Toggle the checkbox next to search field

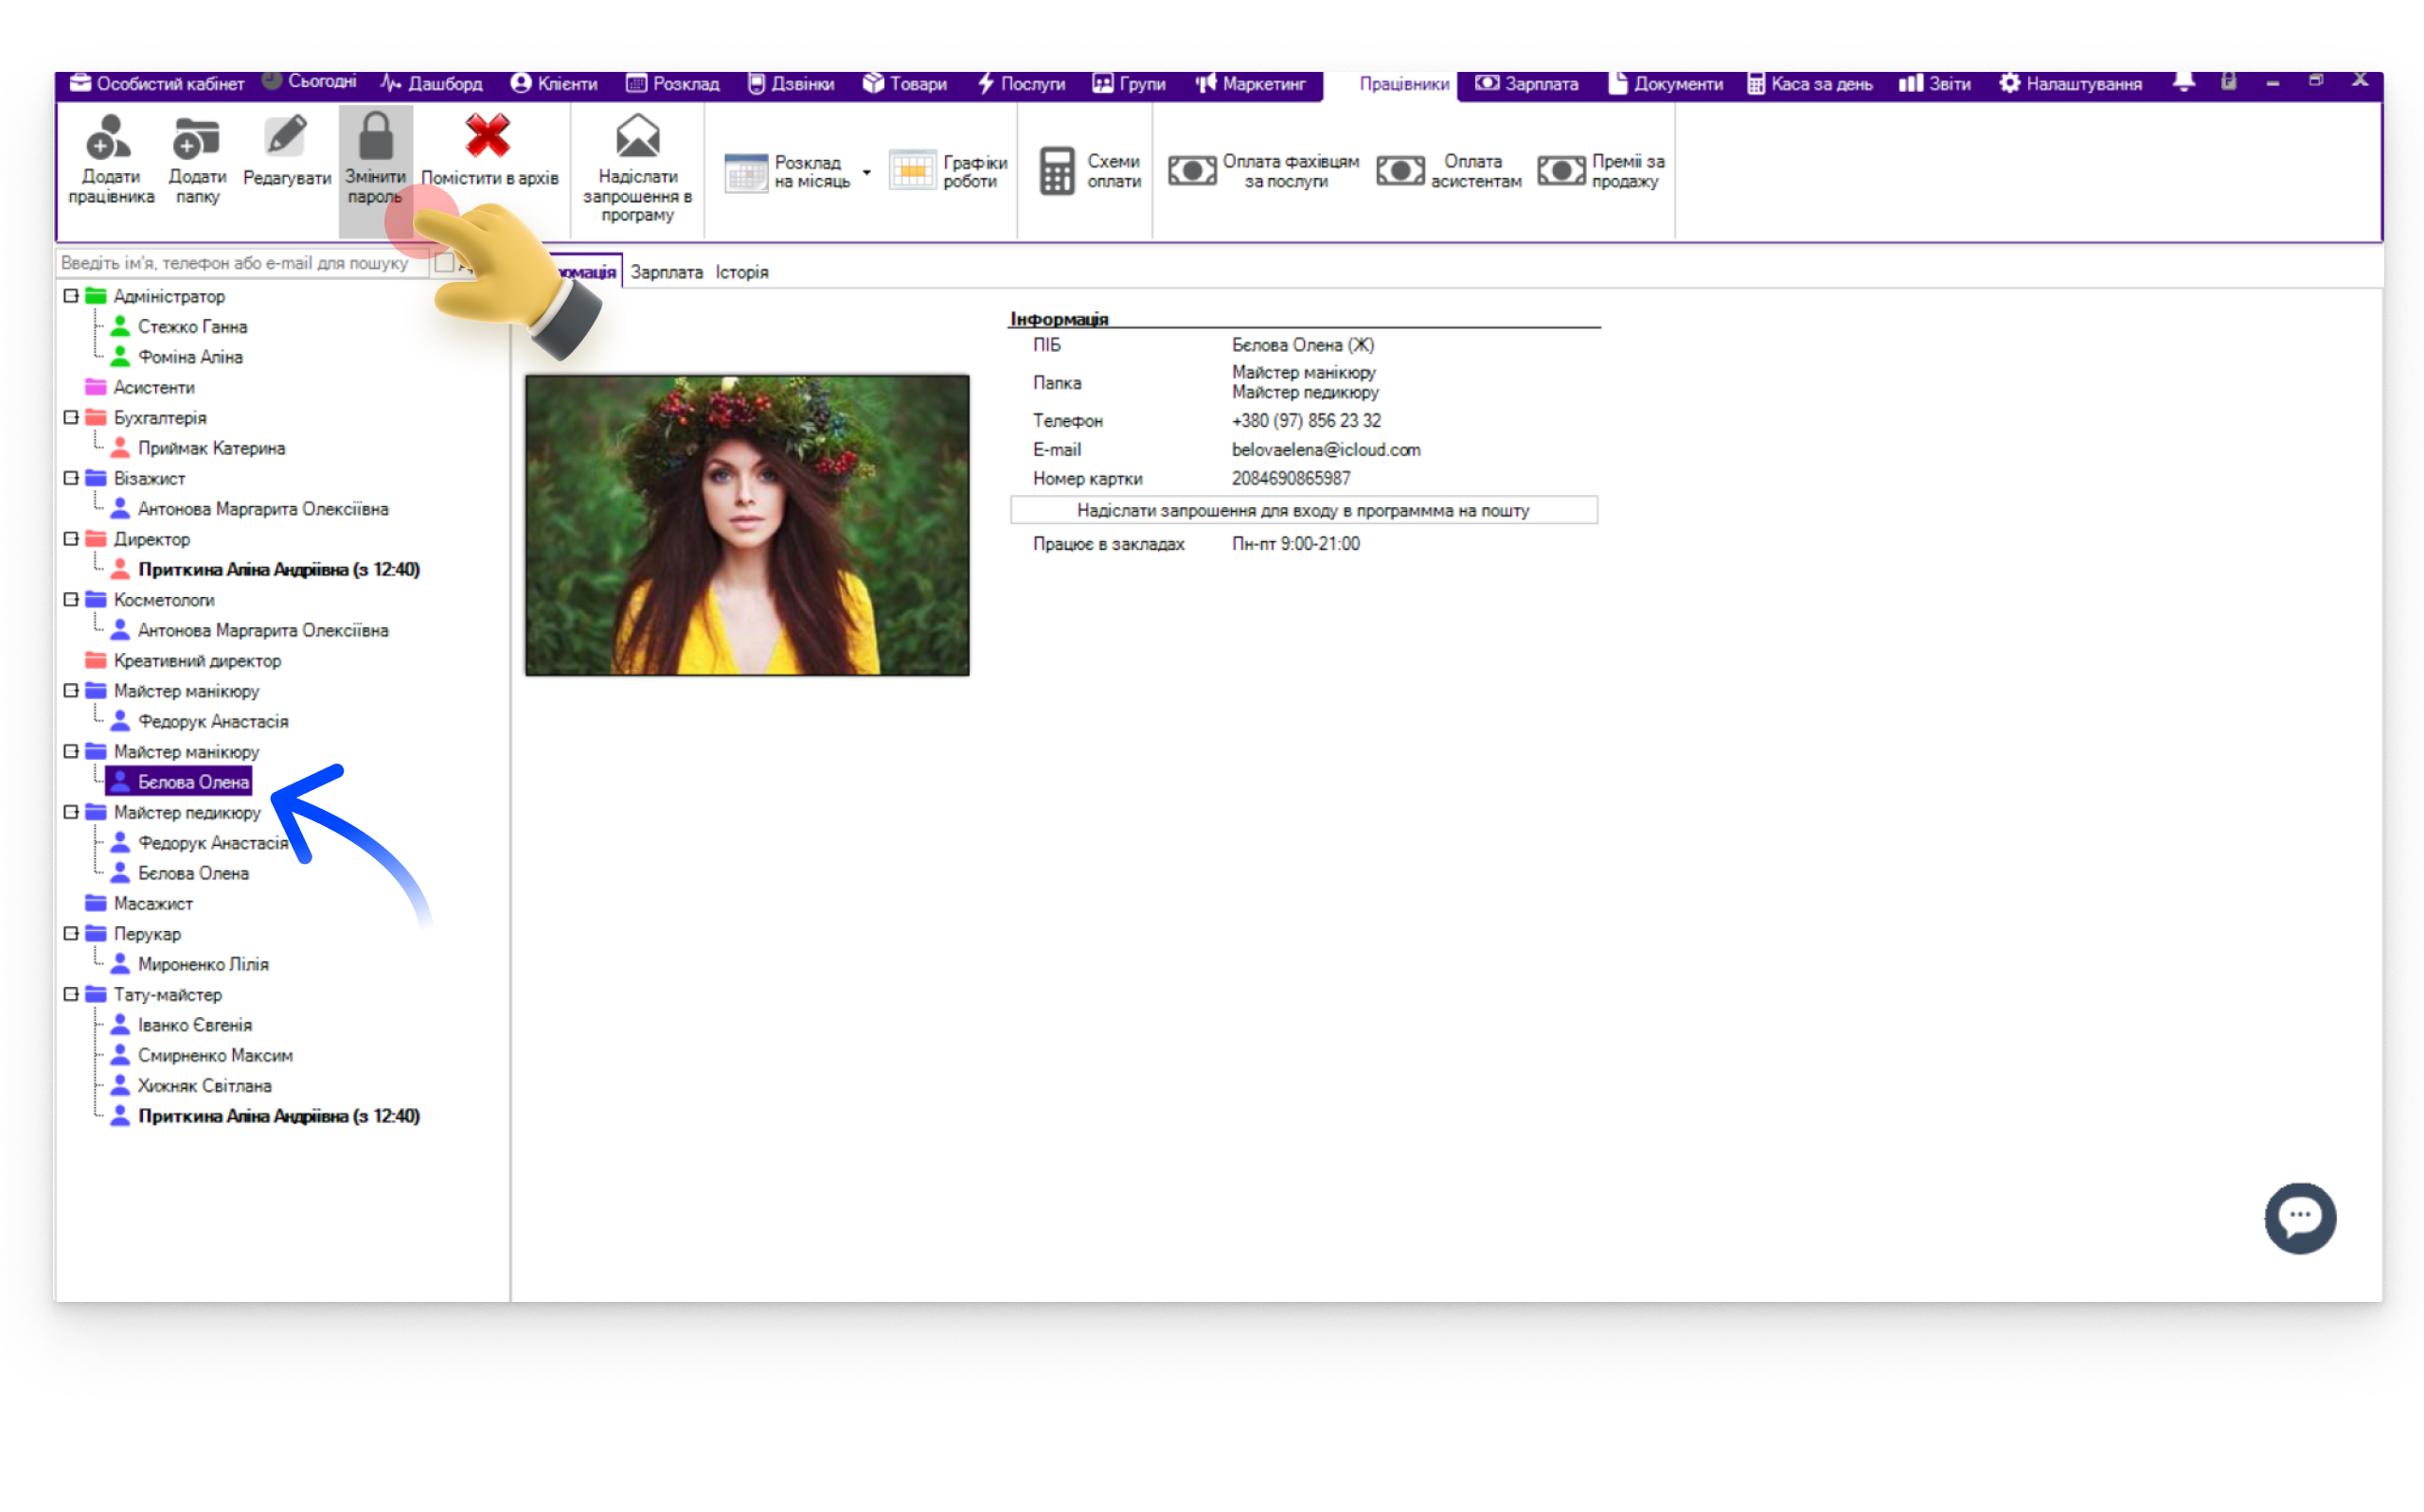[444, 263]
